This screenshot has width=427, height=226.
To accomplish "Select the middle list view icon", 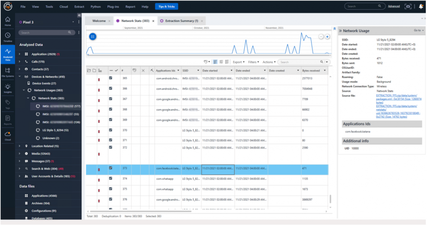I will tap(221, 62).
